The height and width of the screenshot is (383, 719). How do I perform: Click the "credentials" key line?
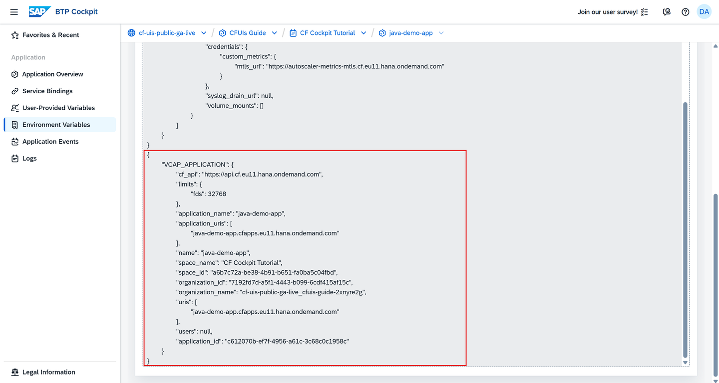tap(226, 47)
